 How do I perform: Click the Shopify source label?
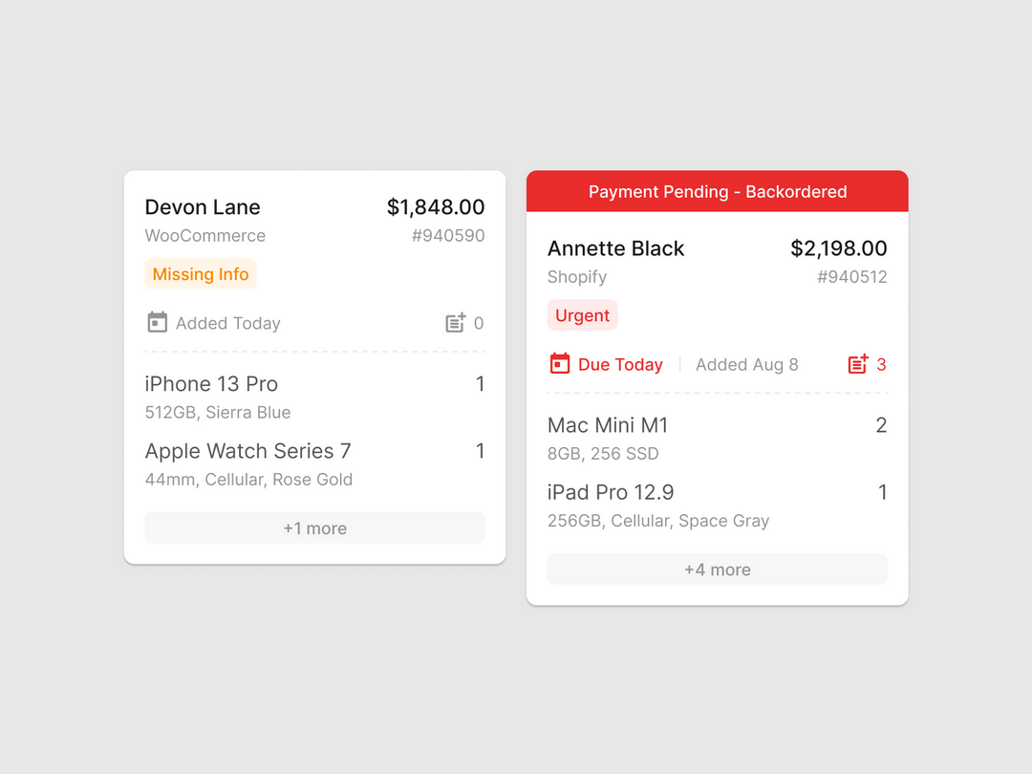(577, 277)
